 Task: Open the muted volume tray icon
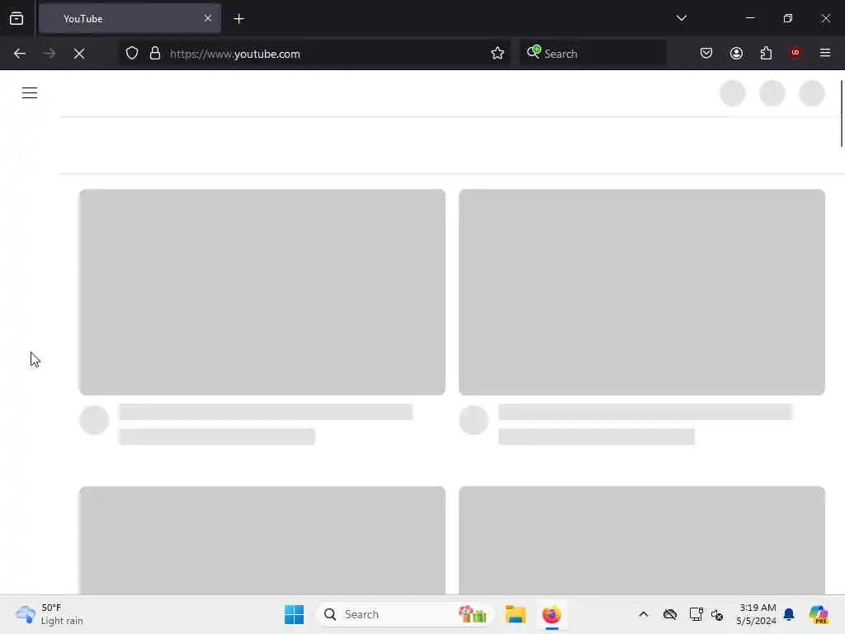717,614
